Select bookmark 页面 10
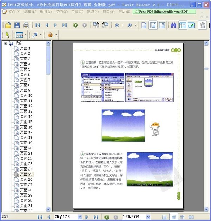The image size is (211, 221). click(x=26, y=96)
